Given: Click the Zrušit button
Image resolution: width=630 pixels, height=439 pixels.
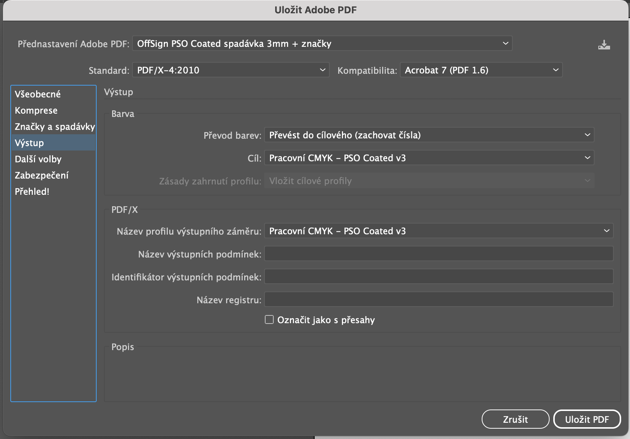Looking at the screenshot, I should [x=515, y=419].
